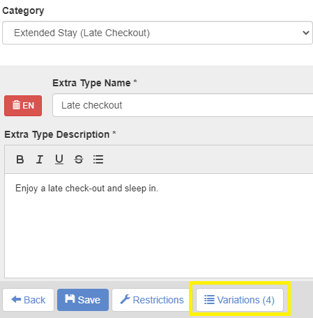The width and height of the screenshot is (313, 318).
Task: Delete the EN language entry
Action: [23, 106]
